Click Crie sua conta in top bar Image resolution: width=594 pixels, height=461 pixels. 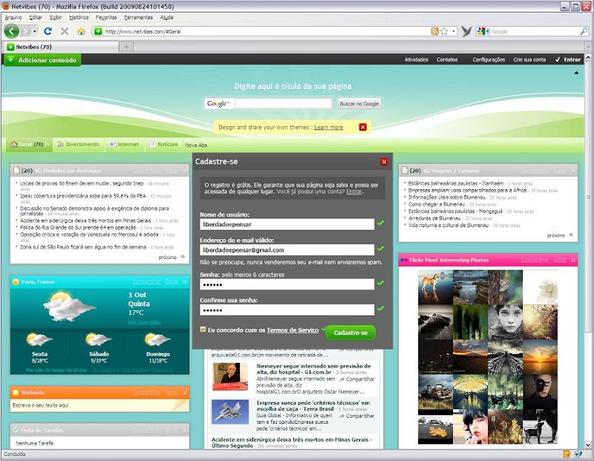(x=529, y=59)
